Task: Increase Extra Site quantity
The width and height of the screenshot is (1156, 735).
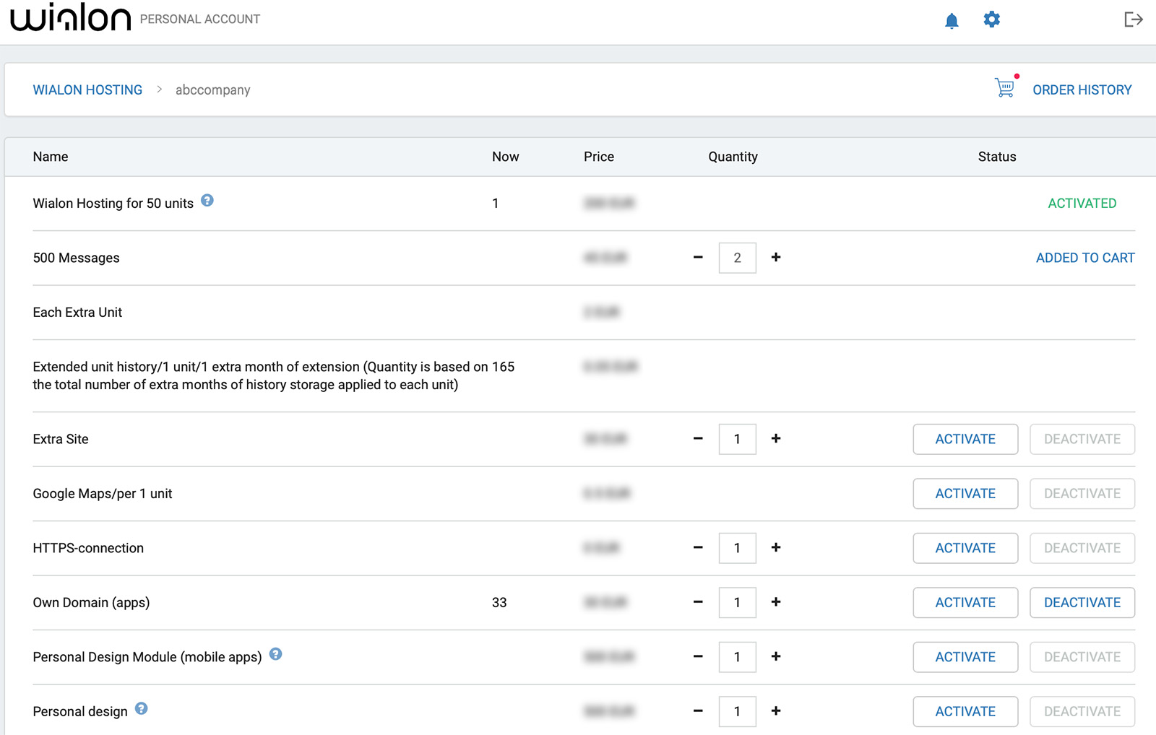Action: (776, 439)
